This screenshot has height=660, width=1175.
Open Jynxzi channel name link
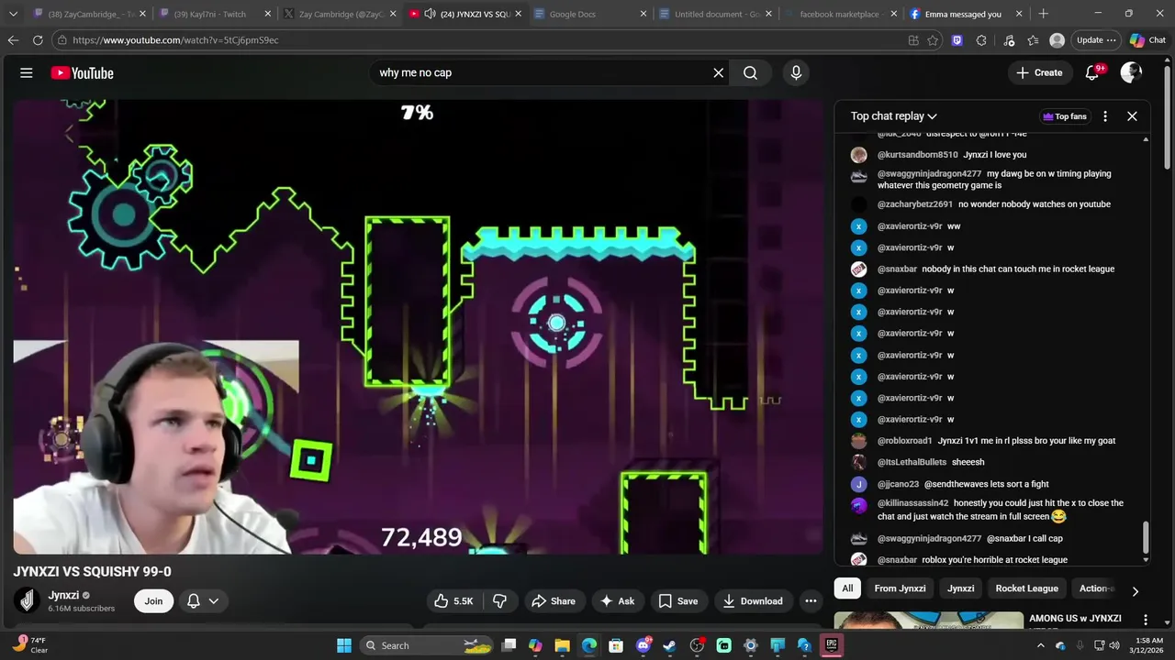click(63, 595)
